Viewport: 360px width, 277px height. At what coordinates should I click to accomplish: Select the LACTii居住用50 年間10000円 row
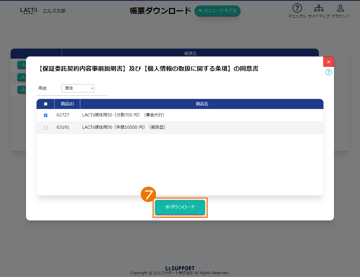click(x=124, y=127)
